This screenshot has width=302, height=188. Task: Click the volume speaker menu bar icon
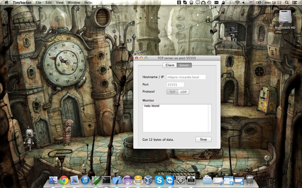click(243, 3)
